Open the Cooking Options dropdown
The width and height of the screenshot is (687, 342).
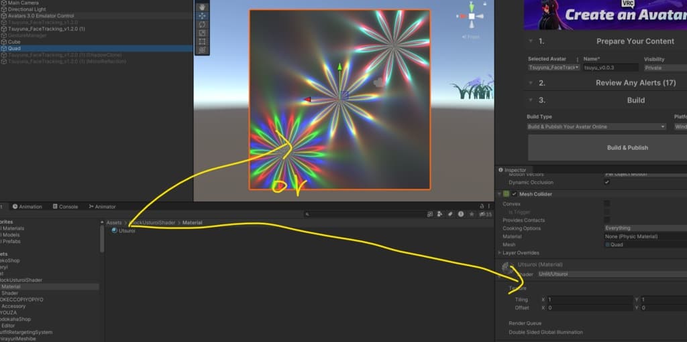click(644, 228)
